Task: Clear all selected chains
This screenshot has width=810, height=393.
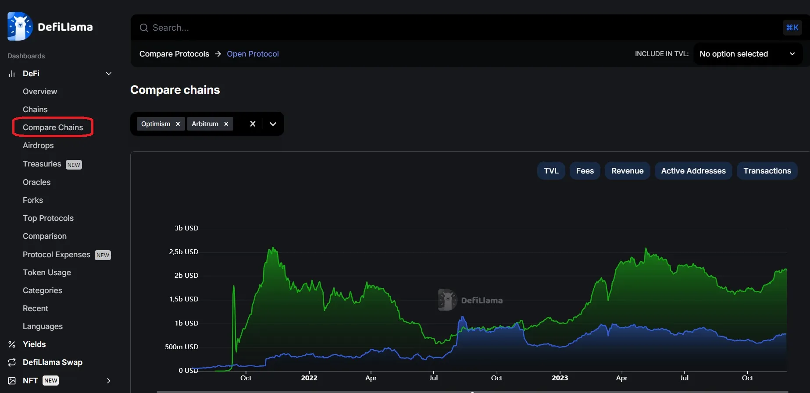Action: pyautogui.click(x=253, y=124)
